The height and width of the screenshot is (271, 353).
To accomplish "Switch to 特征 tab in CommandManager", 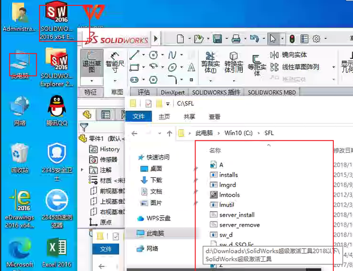I will [90, 92].
